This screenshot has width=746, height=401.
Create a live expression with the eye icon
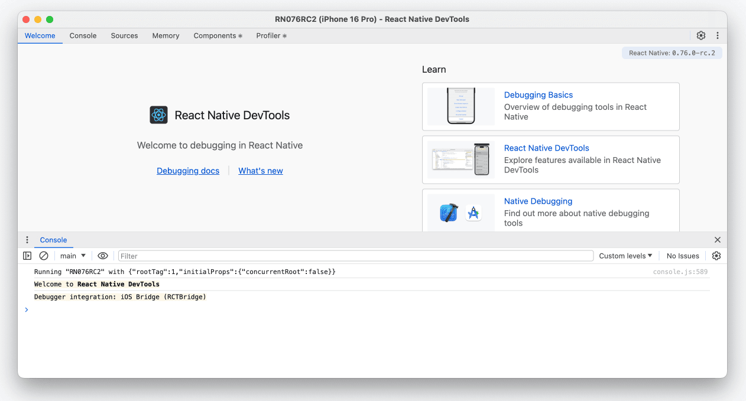[x=103, y=256]
